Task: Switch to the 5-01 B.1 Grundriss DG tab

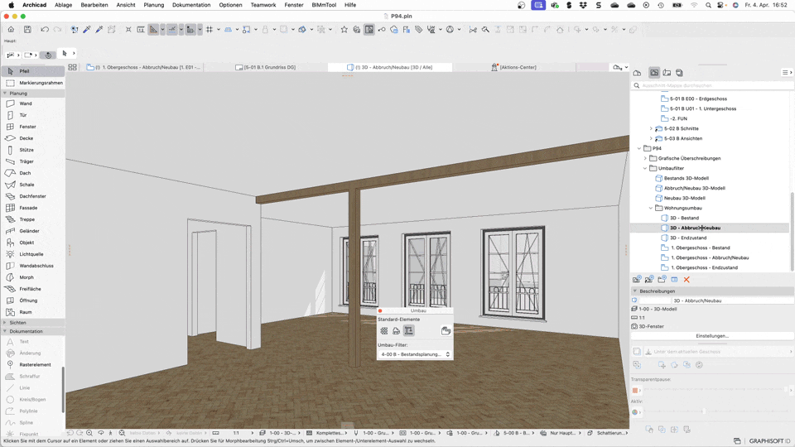Action: click(x=266, y=67)
